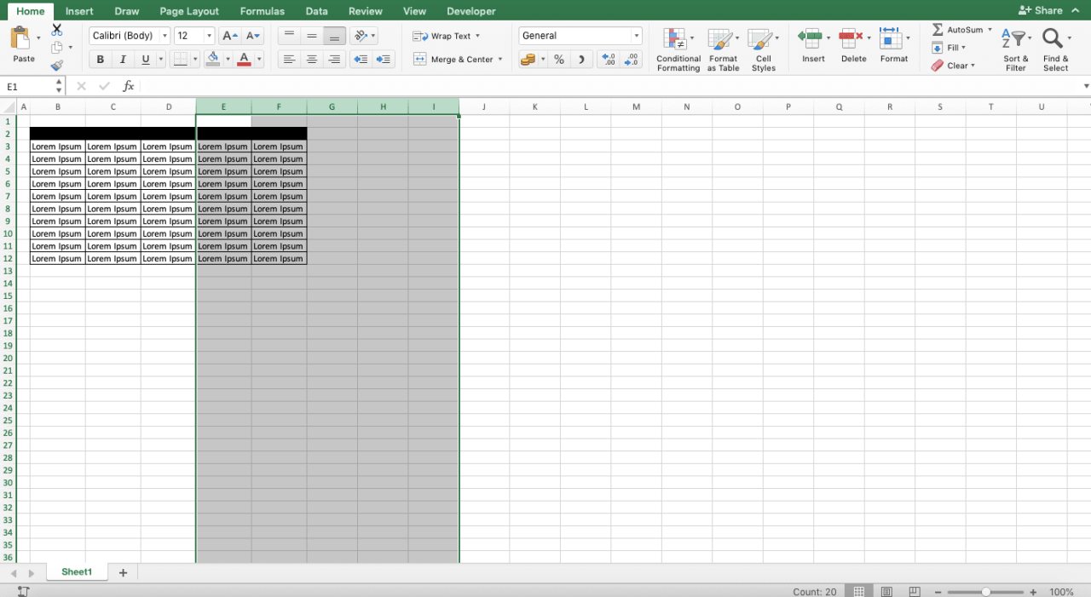This screenshot has width=1091, height=597.
Task: Select column J header
Action: pyautogui.click(x=484, y=106)
